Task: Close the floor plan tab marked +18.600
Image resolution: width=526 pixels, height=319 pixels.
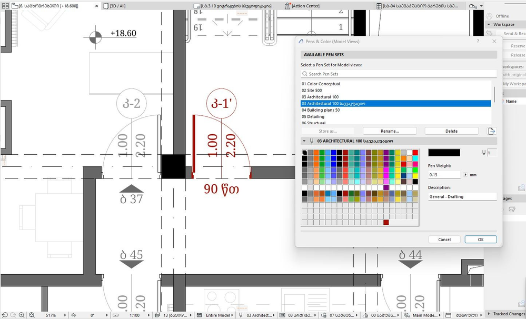Action: pyautogui.click(x=96, y=6)
